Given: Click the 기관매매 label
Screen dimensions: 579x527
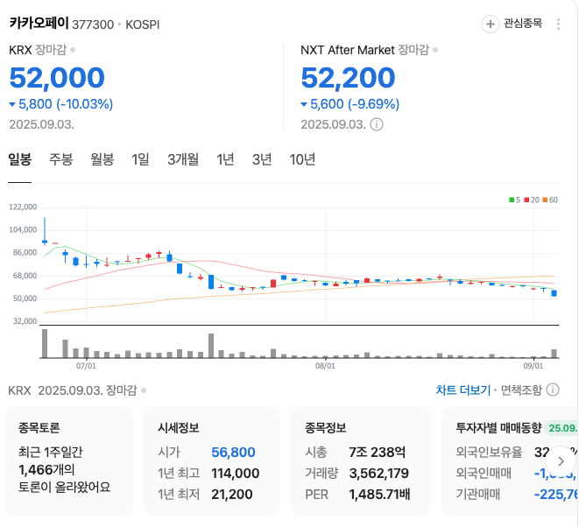Looking at the screenshot, I should (x=477, y=494).
